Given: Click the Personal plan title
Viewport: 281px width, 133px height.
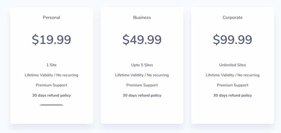Looking at the screenshot, I should (x=51, y=18).
